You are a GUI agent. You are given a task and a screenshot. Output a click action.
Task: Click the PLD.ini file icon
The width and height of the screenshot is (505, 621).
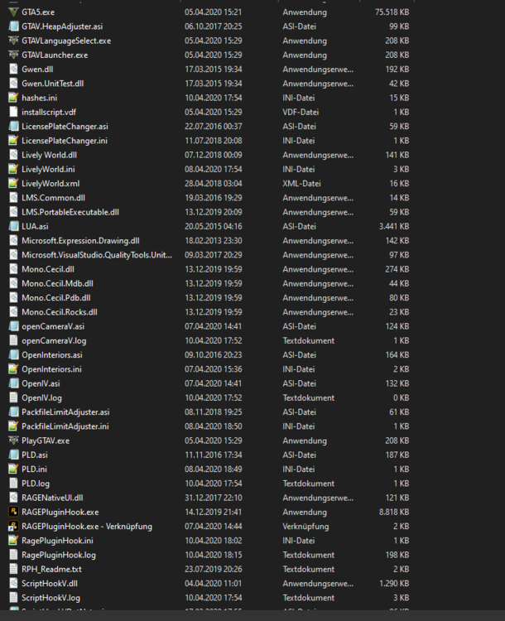click(x=13, y=469)
